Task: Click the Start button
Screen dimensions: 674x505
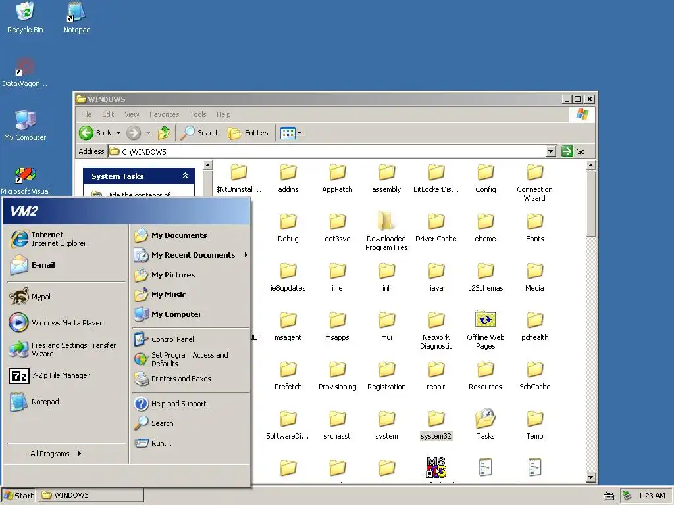Action: (18, 496)
